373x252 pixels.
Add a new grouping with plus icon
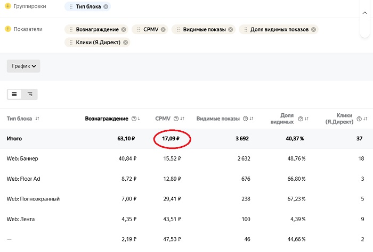point(8,6)
